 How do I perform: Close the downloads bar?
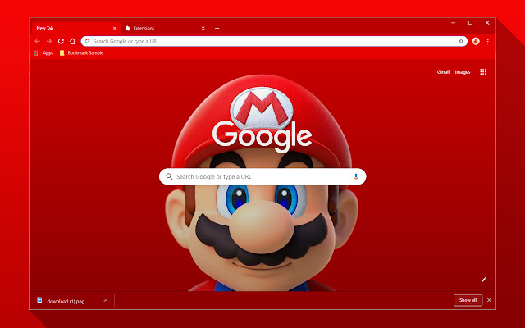click(489, 300)
